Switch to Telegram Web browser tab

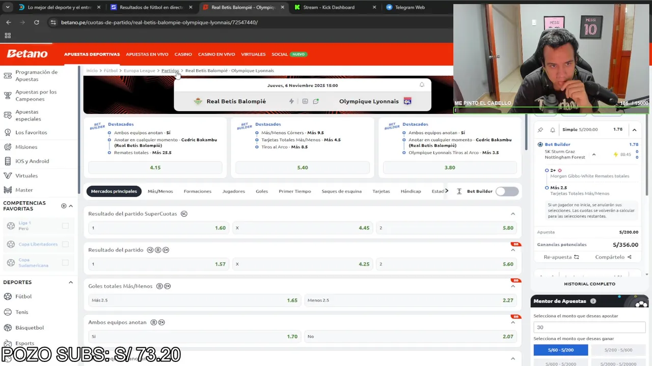coord(410,7)
